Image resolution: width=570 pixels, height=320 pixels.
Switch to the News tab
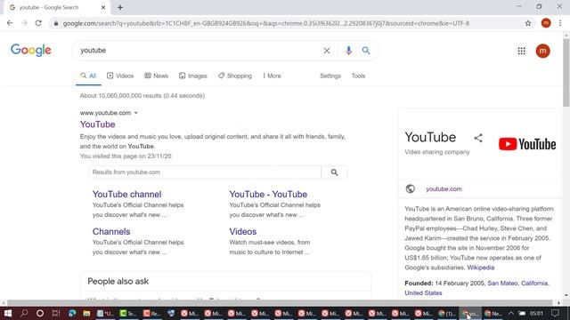(157, 76)
